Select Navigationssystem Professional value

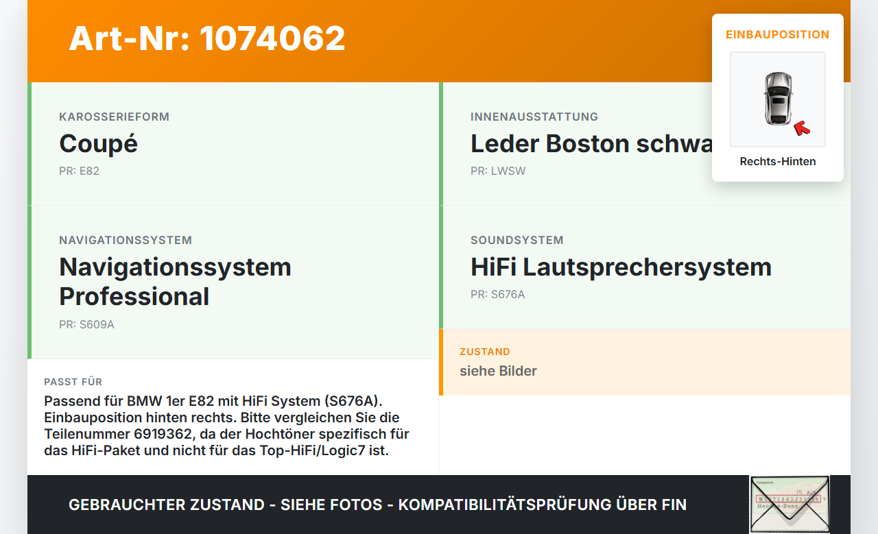[175, 282]
